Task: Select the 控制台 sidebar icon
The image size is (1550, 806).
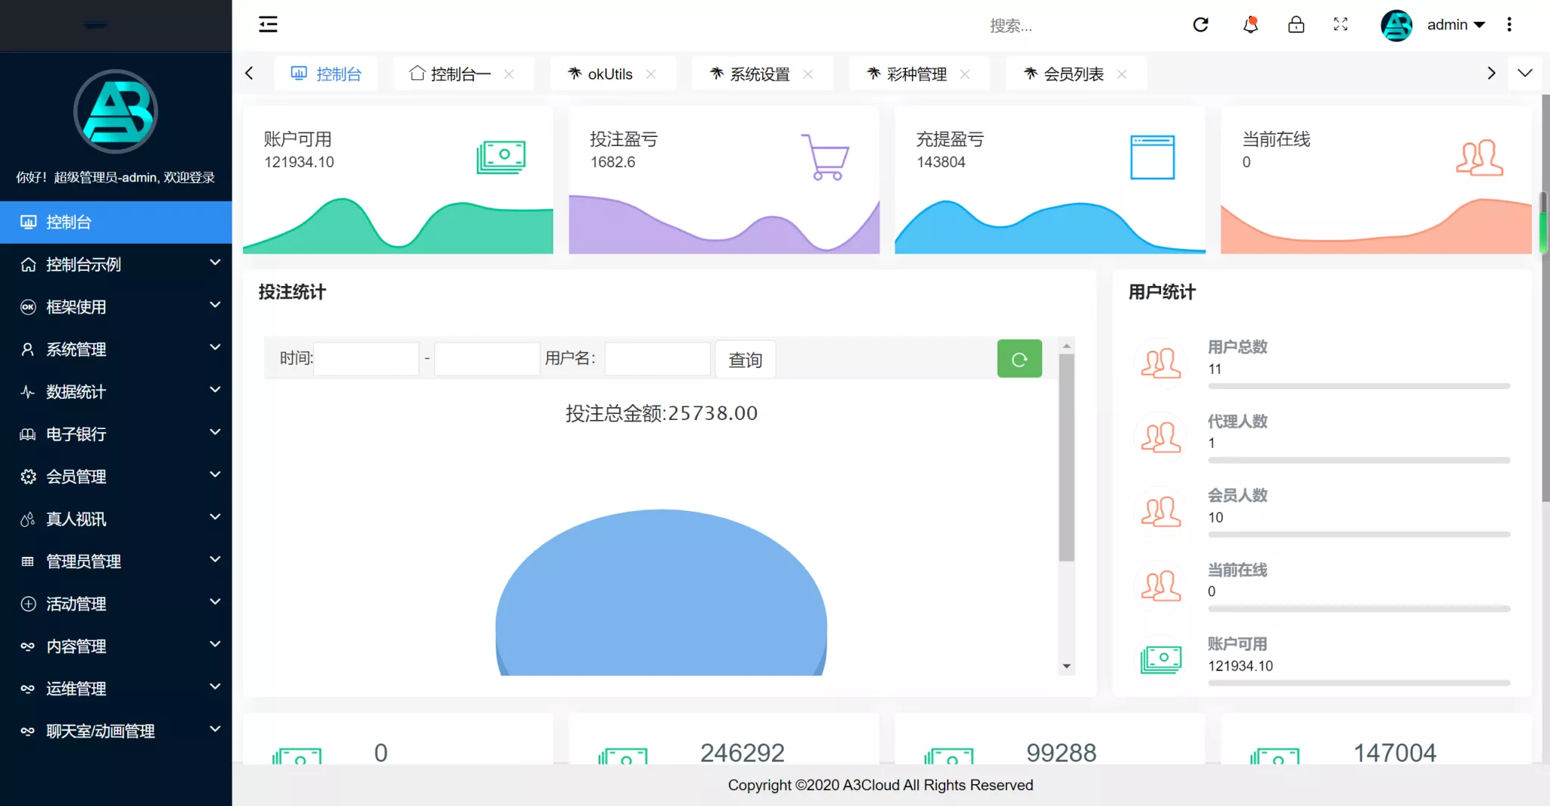Action: pyautogui.click(x=28, y=222)
